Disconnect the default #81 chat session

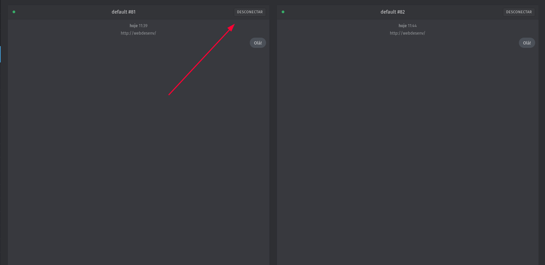click(x=250, y=12)
